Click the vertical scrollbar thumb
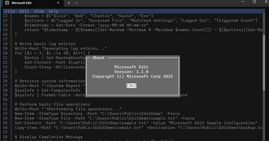 point(264,62)
